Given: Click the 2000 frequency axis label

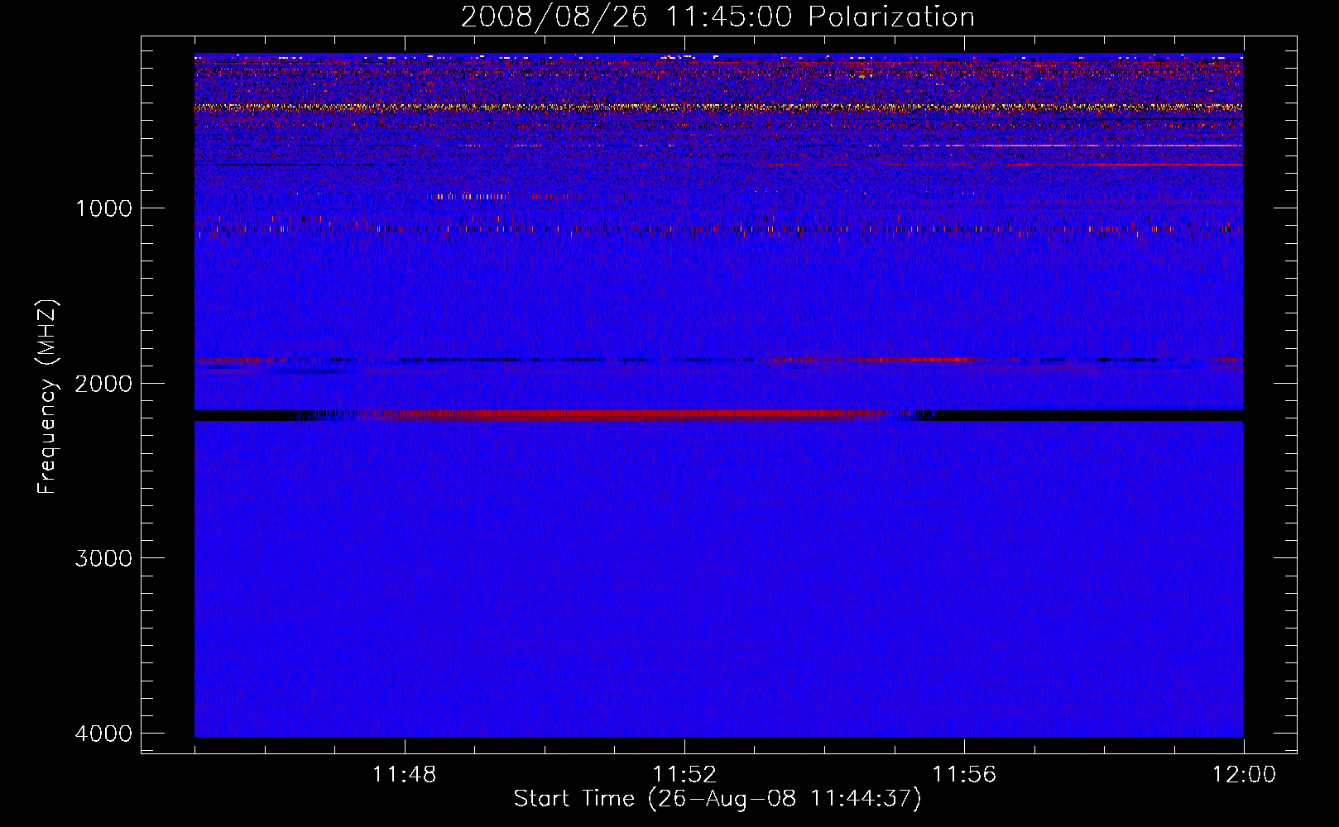Looking at the screenshot, I should [103, 384].
